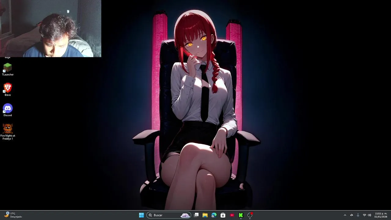
Task: Open Task View on the taskbar
Action: coord(196,215)
